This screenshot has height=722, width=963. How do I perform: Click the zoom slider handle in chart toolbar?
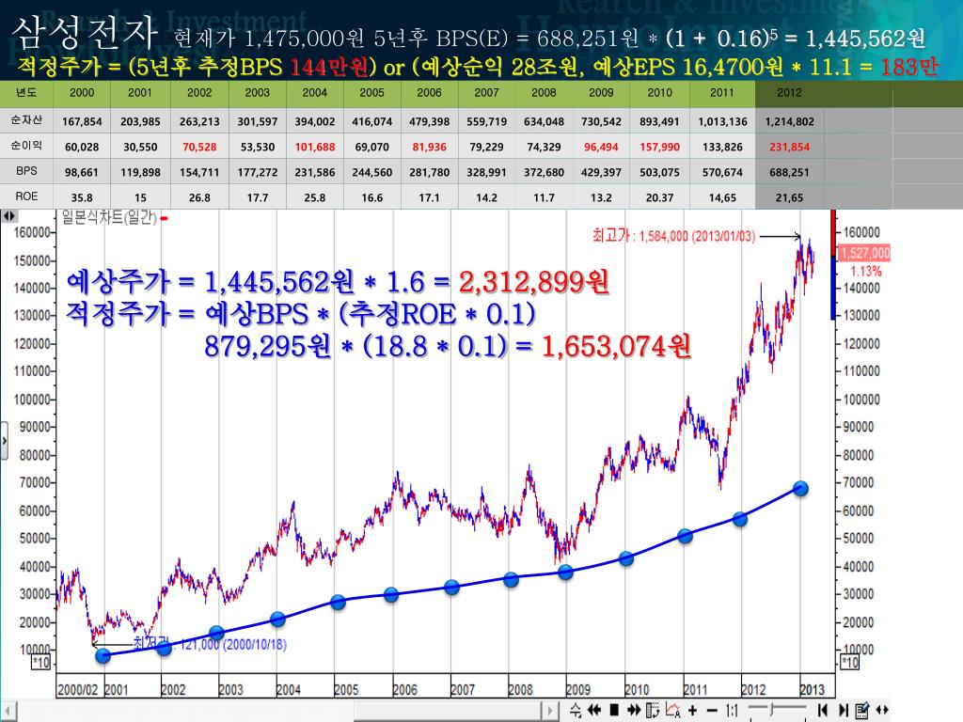tap(771, 709)
